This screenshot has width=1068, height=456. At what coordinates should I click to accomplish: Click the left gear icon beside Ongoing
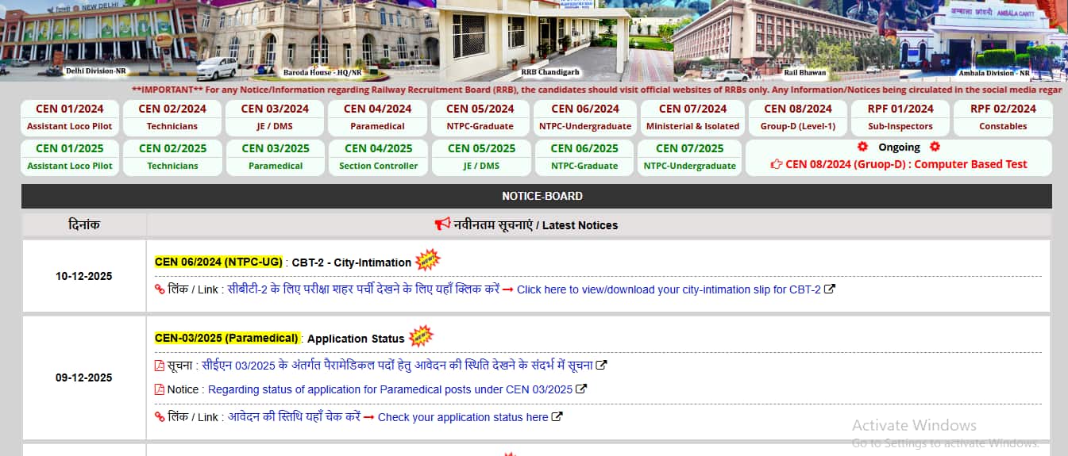[x=863, y=147]
